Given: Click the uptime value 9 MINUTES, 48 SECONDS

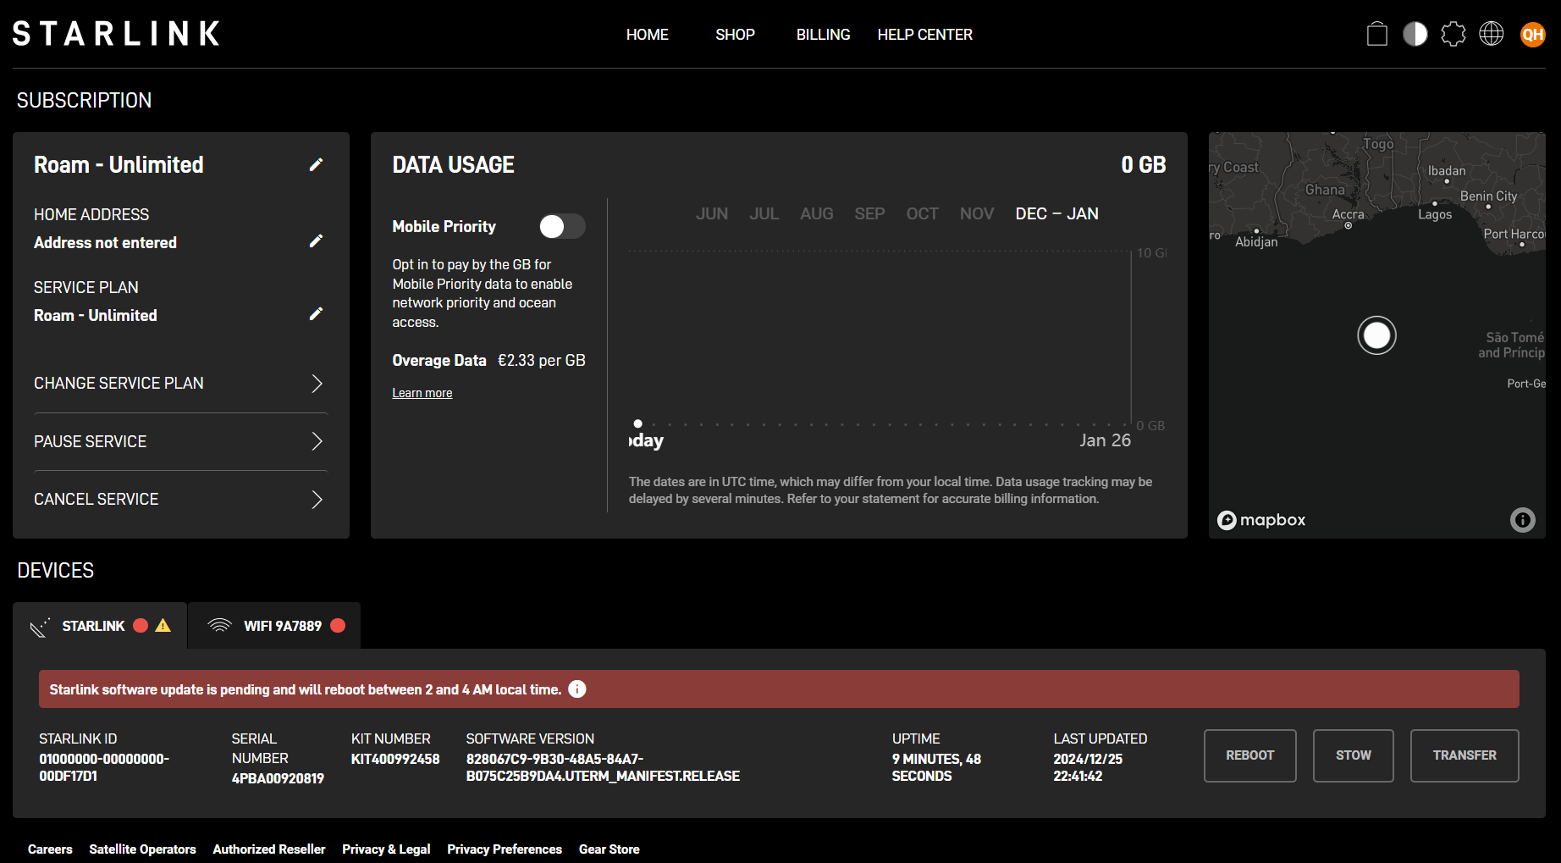Looking at the screenshot, I should tap(936, 767).
